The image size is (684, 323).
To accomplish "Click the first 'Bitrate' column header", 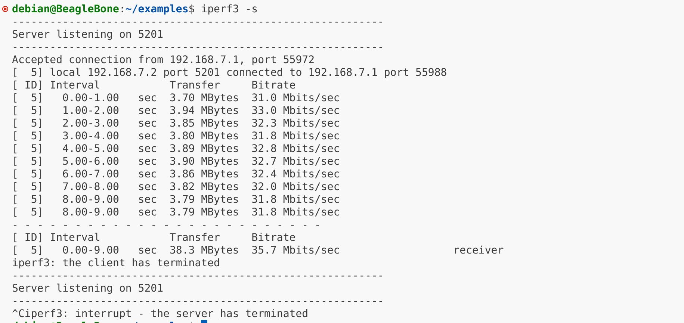I will (x=273, y=85).
